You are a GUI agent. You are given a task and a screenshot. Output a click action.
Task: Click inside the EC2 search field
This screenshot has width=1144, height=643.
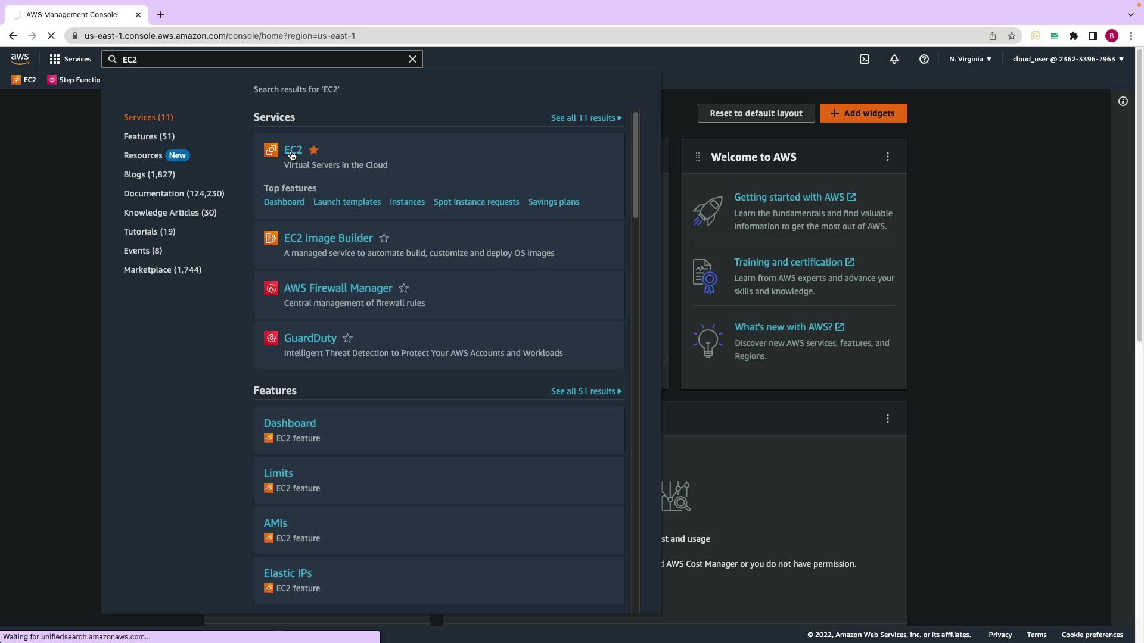tap(262, 59)
